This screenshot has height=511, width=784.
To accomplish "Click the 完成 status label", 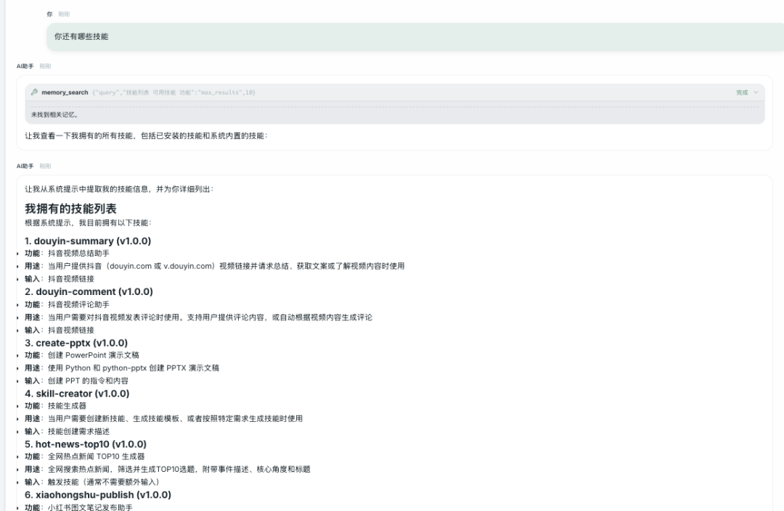I will [741, 93].
